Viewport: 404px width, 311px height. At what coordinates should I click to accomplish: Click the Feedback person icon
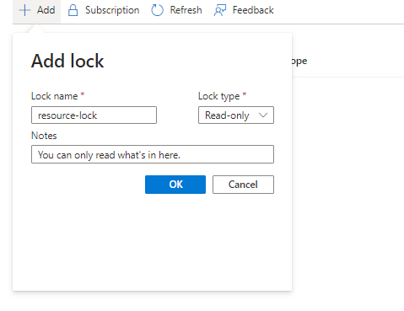click(x=220, y=10)
